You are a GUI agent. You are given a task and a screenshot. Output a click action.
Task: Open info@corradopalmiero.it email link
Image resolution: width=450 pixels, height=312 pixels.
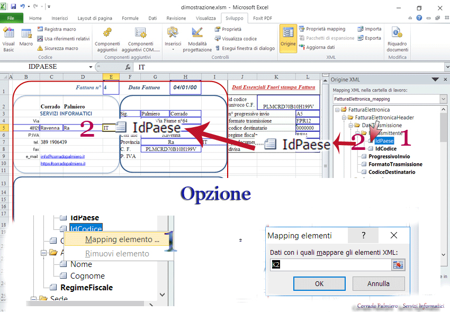click(62, 156)
